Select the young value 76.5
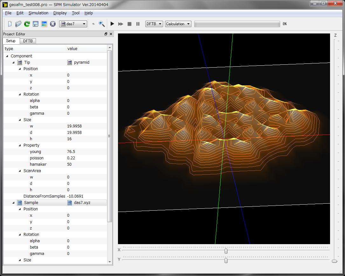 coord(71,152)
